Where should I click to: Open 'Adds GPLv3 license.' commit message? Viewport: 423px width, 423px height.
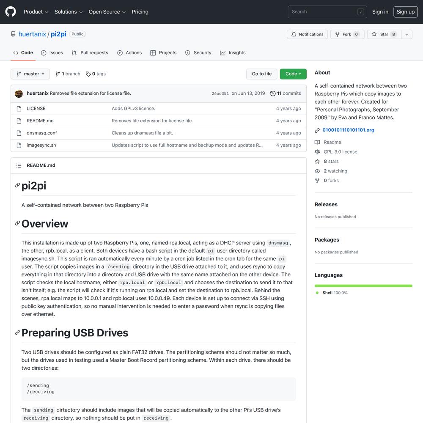(x=133, y=108)
